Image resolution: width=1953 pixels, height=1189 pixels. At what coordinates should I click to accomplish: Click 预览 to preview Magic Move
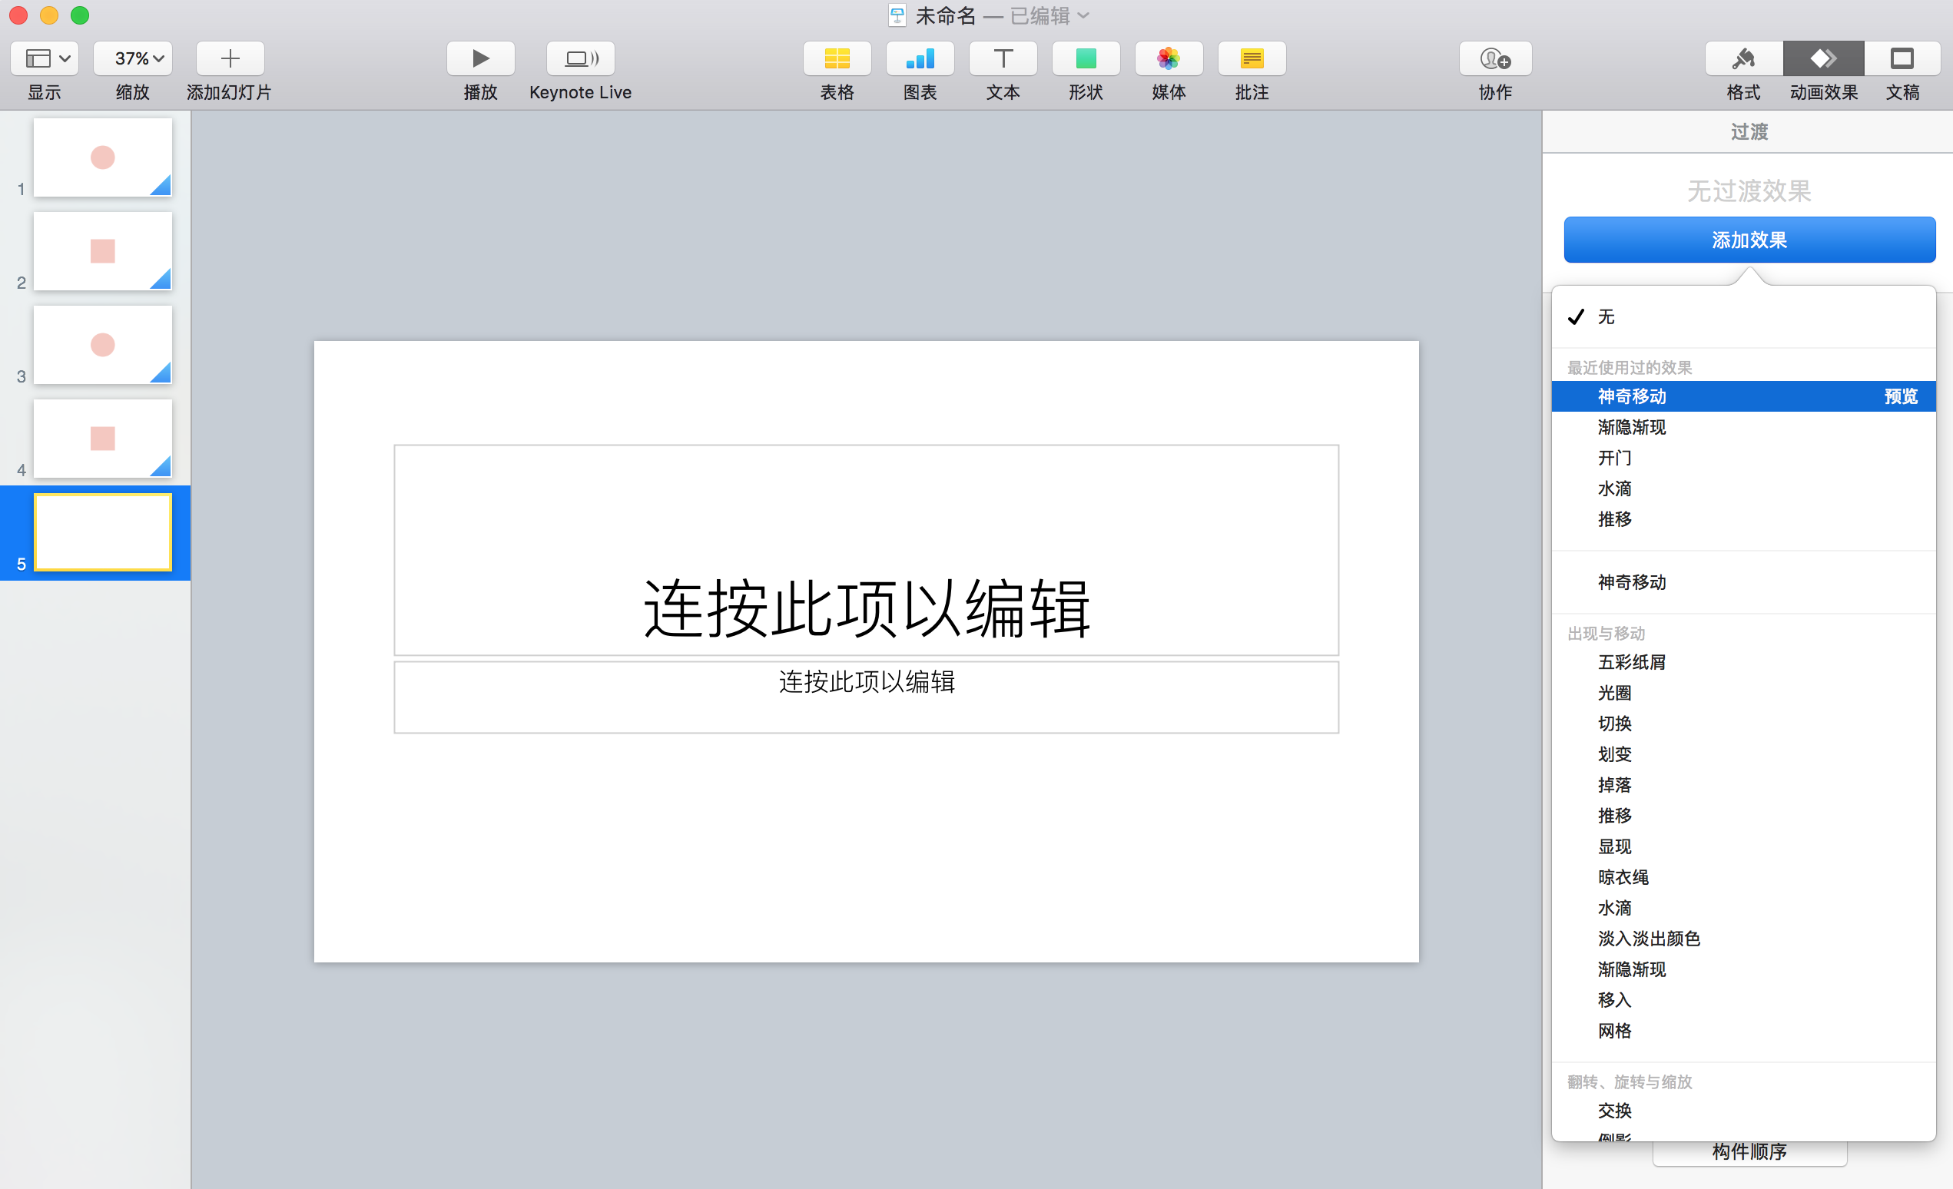pyautogui.click(x=1901, y=396)
